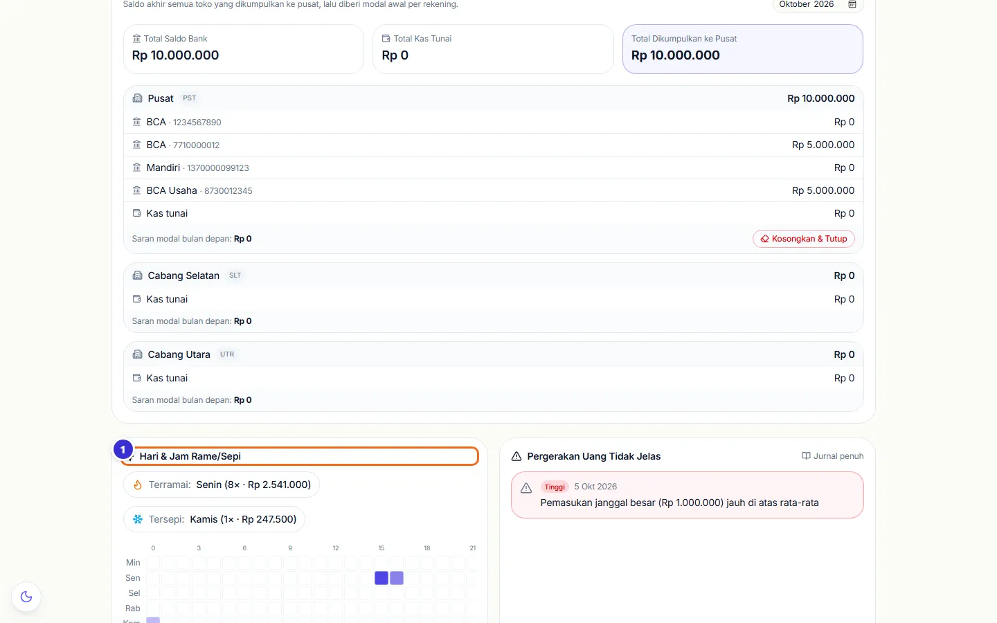Click the Kas tunai wallet icon under Cabang Utara
The width and height of the screenshot is (997, 623).
click(136, 378)
